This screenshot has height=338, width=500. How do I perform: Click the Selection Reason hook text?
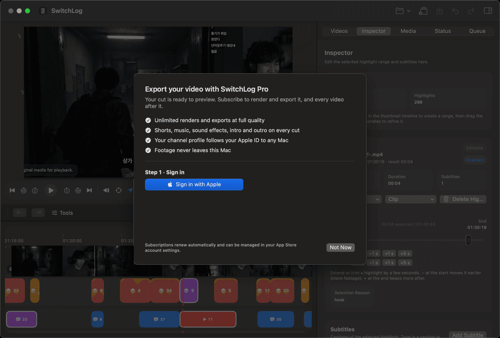tap(339, 300)
